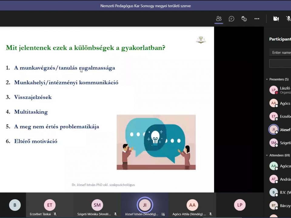Click the Enter name search field

280,52
